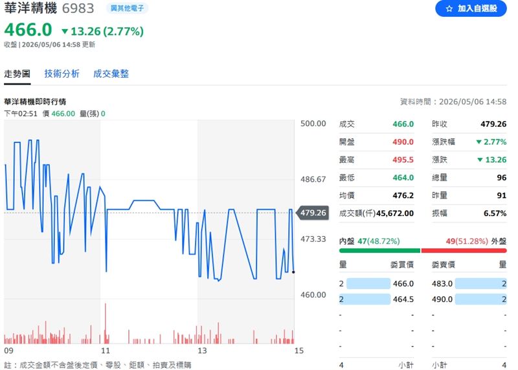Image resolution: width=518 pixels, height=370 pixels.
Task: Select bid price 464.5 row
Action: coord(377,299)
